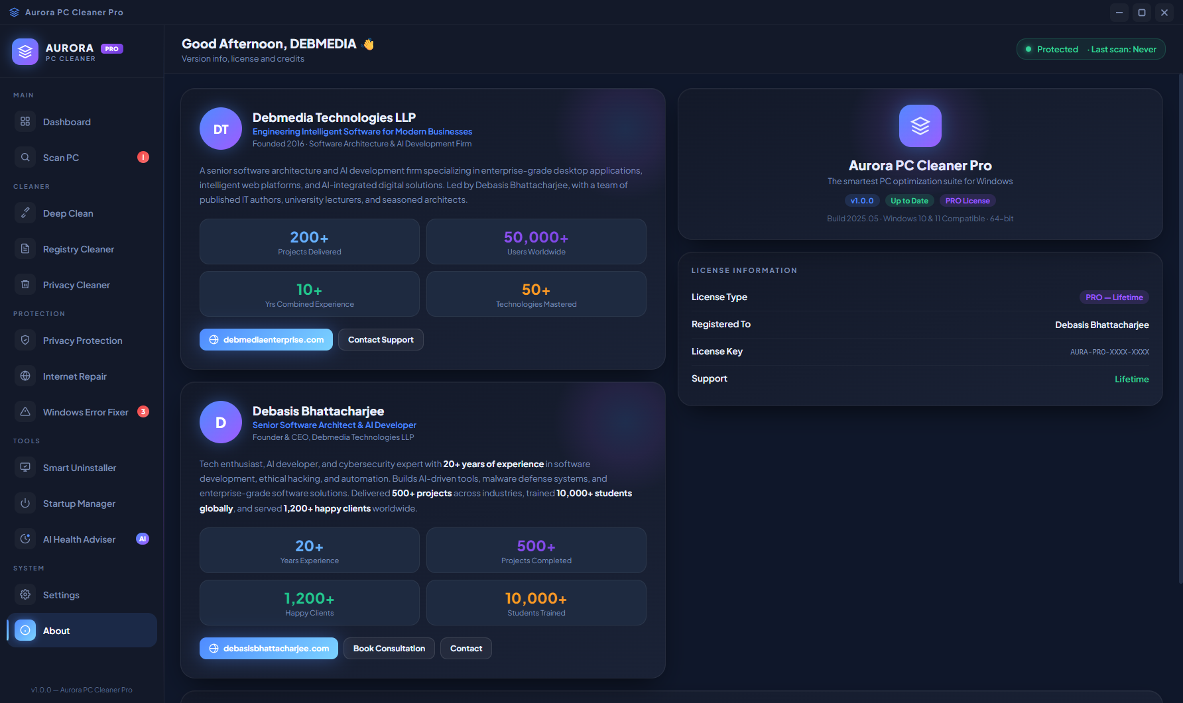Open the Registry Cleaner page
Screen dimensions: 1183x703
(82, 249)
